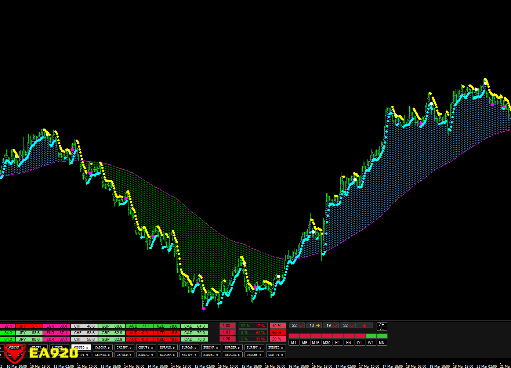Open the GBPUSD.p symbol chart
511x368 pixels.
pyautogui.click(x=124, y=355)
